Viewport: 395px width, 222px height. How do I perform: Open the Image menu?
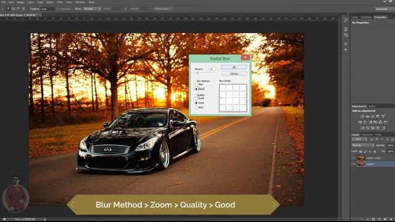[20, 2]
